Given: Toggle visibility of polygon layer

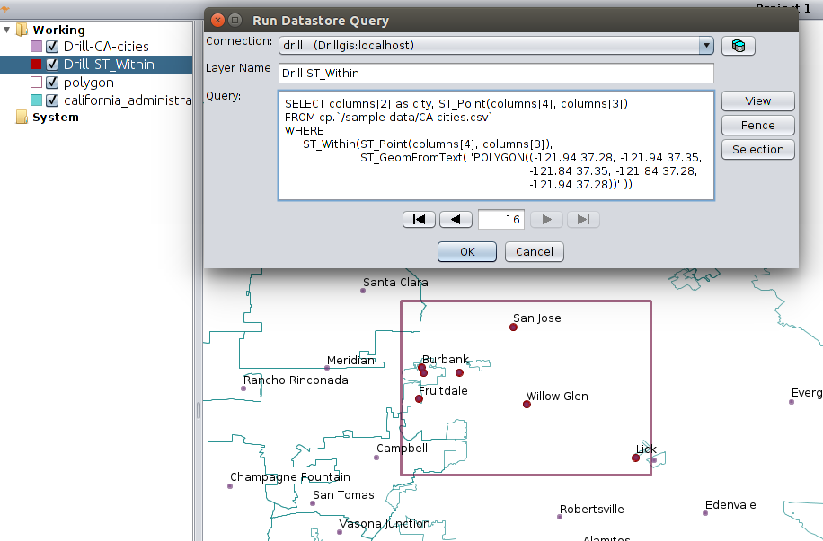Looking at the screenshot, I should tap(52, 83).
